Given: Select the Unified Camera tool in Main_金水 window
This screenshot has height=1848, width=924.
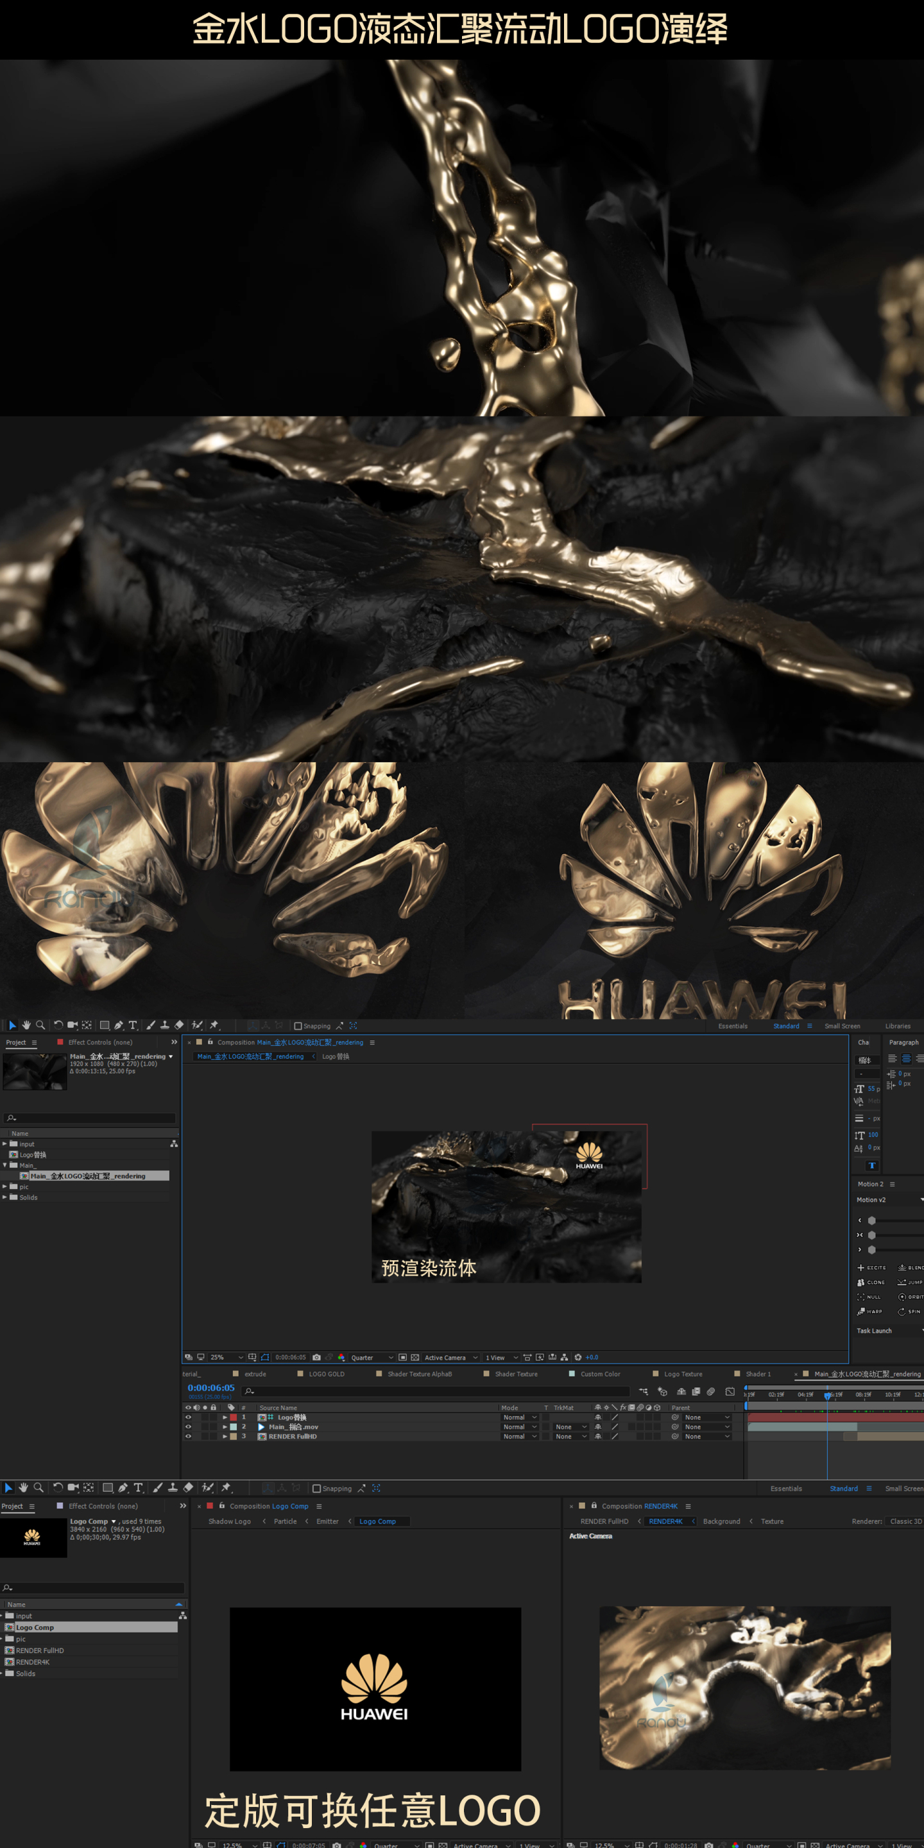Looking at the screenshot, I should (73, 1025).
